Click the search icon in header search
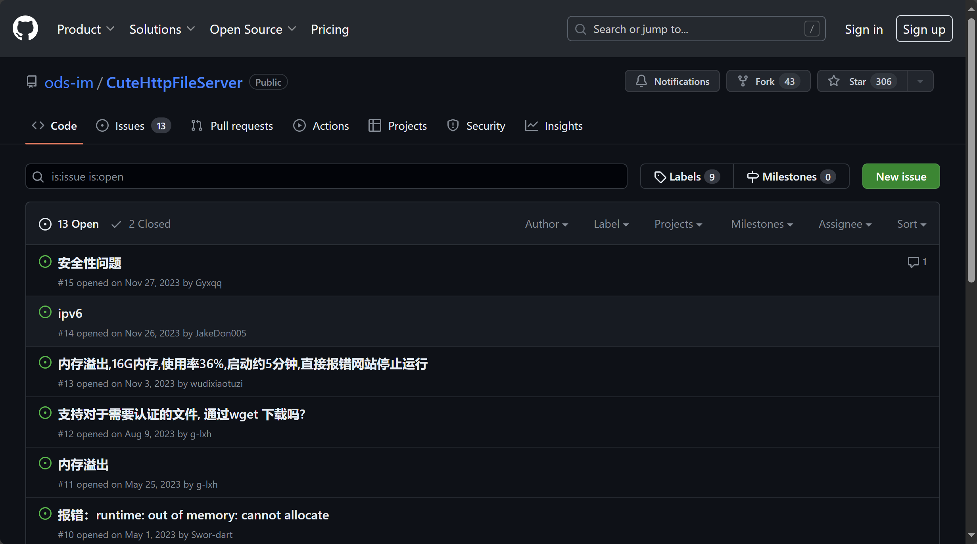Image resolution: width=977 pixels, height=544 pixels. (x=580, y=29)
